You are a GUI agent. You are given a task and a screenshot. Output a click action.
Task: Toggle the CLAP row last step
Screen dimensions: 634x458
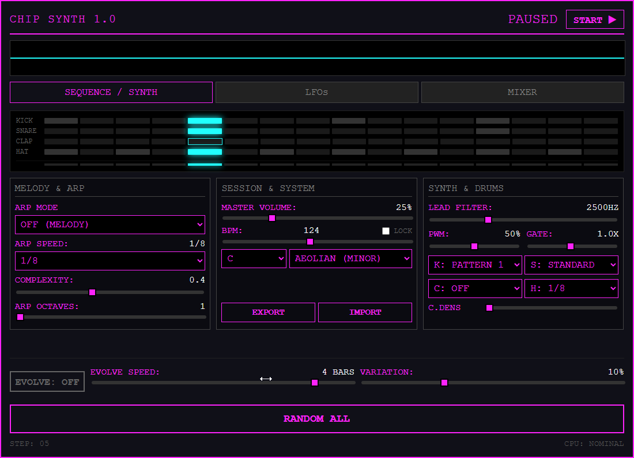pyautogui.click(x=601, y=142)
